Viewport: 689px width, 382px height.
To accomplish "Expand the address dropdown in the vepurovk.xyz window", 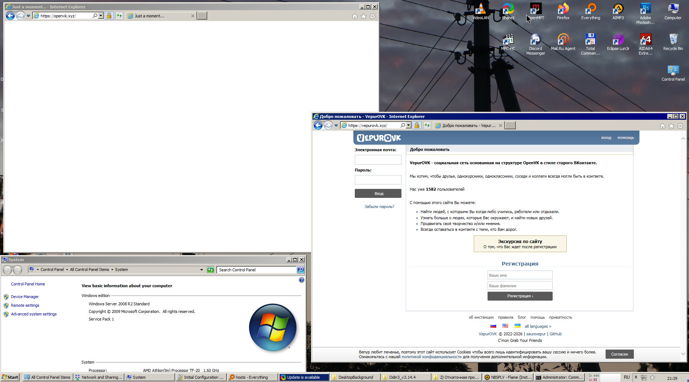I will [x=409, y=126].
